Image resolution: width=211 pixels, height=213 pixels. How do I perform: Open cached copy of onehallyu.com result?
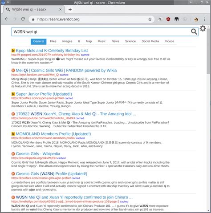point(124,201)
